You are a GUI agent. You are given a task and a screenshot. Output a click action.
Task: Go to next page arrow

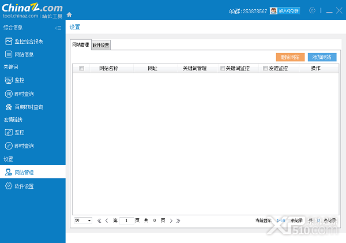[x=171, y=220]
